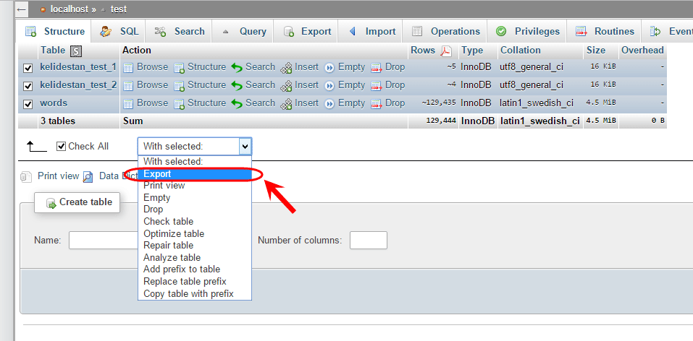Screen dimensions: 693x341
Task: Open the Search tab
Action: pos(179,31)
